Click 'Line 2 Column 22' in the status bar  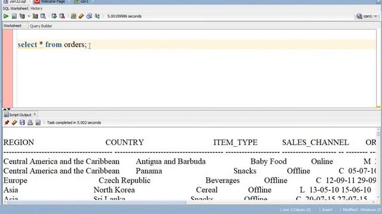[296, 210]
